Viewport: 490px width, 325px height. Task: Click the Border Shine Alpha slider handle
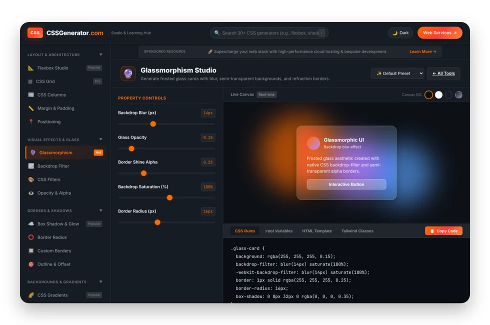pyautogui.click(x=144, y=173)
